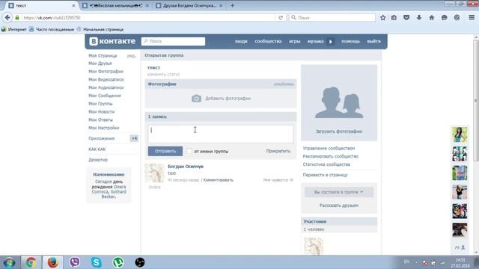Launch Chrome from the taskbar
Image resolution: width=479 pixels, height=269 pixels.
coord(31,262)
